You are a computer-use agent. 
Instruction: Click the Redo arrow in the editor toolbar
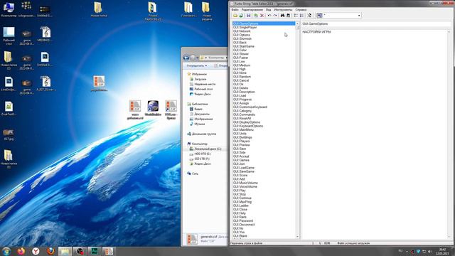pos(275,16)
